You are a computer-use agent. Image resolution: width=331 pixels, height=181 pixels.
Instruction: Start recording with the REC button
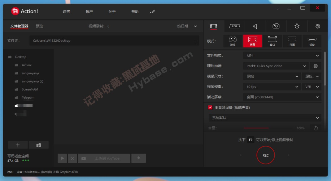tap(266, 155)
